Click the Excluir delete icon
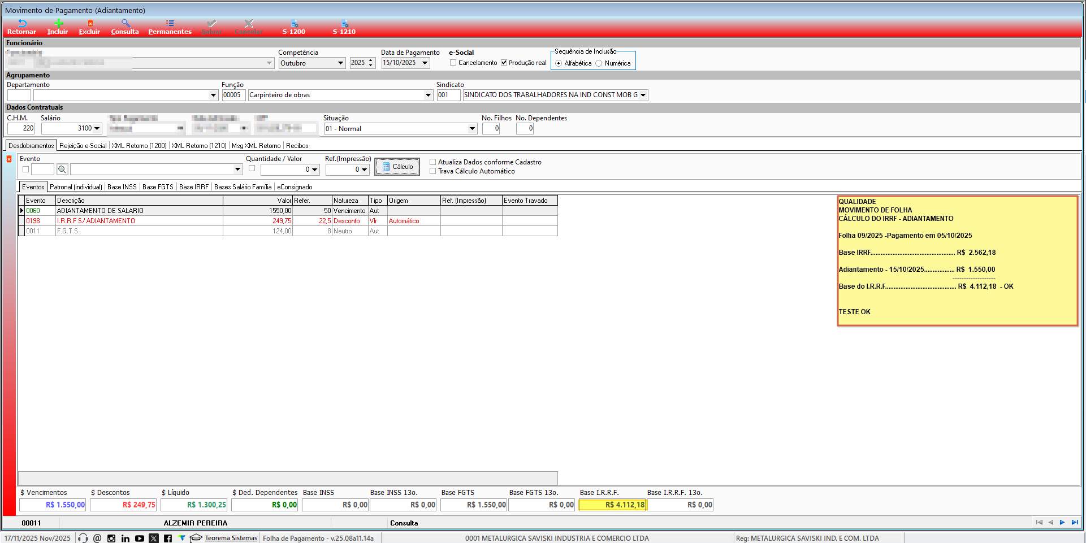1086x543 pixels. pos(90,24)
